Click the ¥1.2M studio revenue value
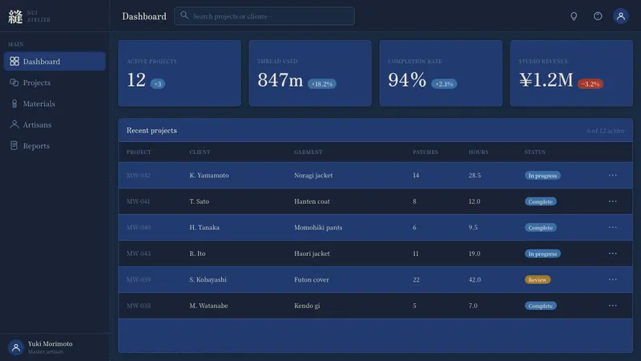641x361 pixels. (x=546, y=79)
